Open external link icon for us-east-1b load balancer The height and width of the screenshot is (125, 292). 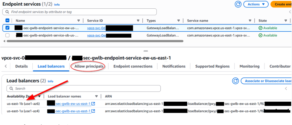point(93,104)
